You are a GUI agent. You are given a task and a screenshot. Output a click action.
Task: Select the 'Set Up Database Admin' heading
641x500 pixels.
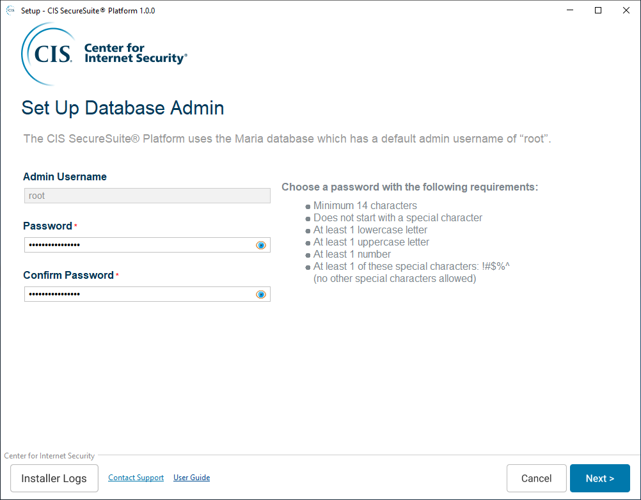point(123,108)
